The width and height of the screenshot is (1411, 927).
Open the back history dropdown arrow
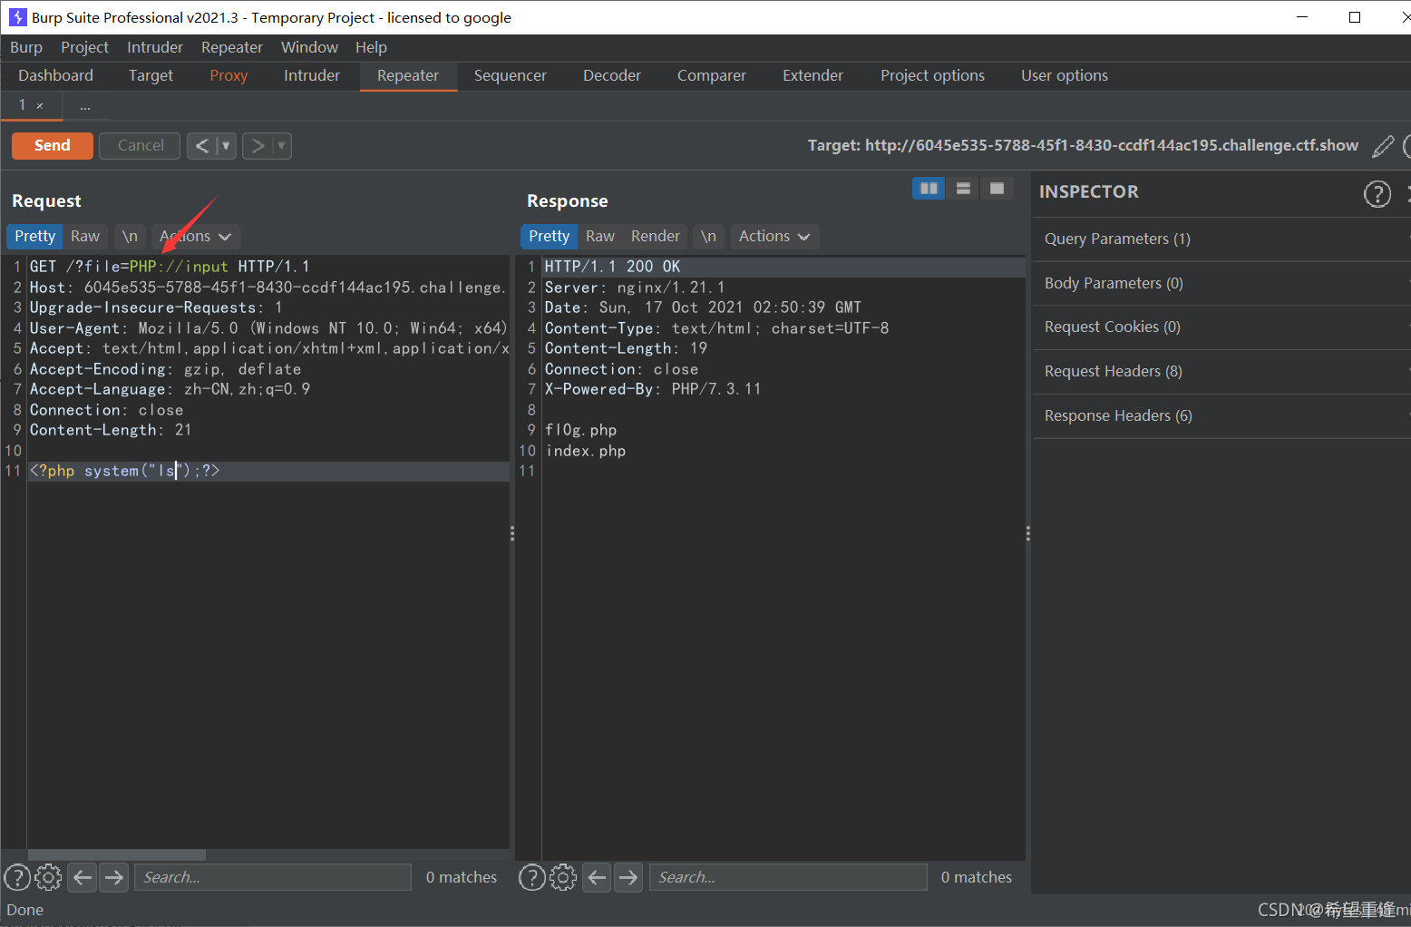pyautogui.click(x=226, y=145)
